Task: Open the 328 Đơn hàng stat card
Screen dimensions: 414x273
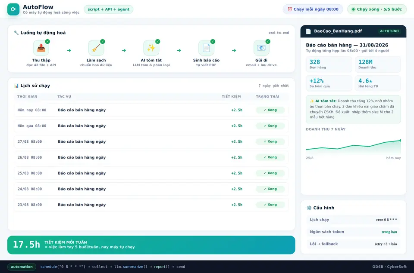Action: point(329,64)
